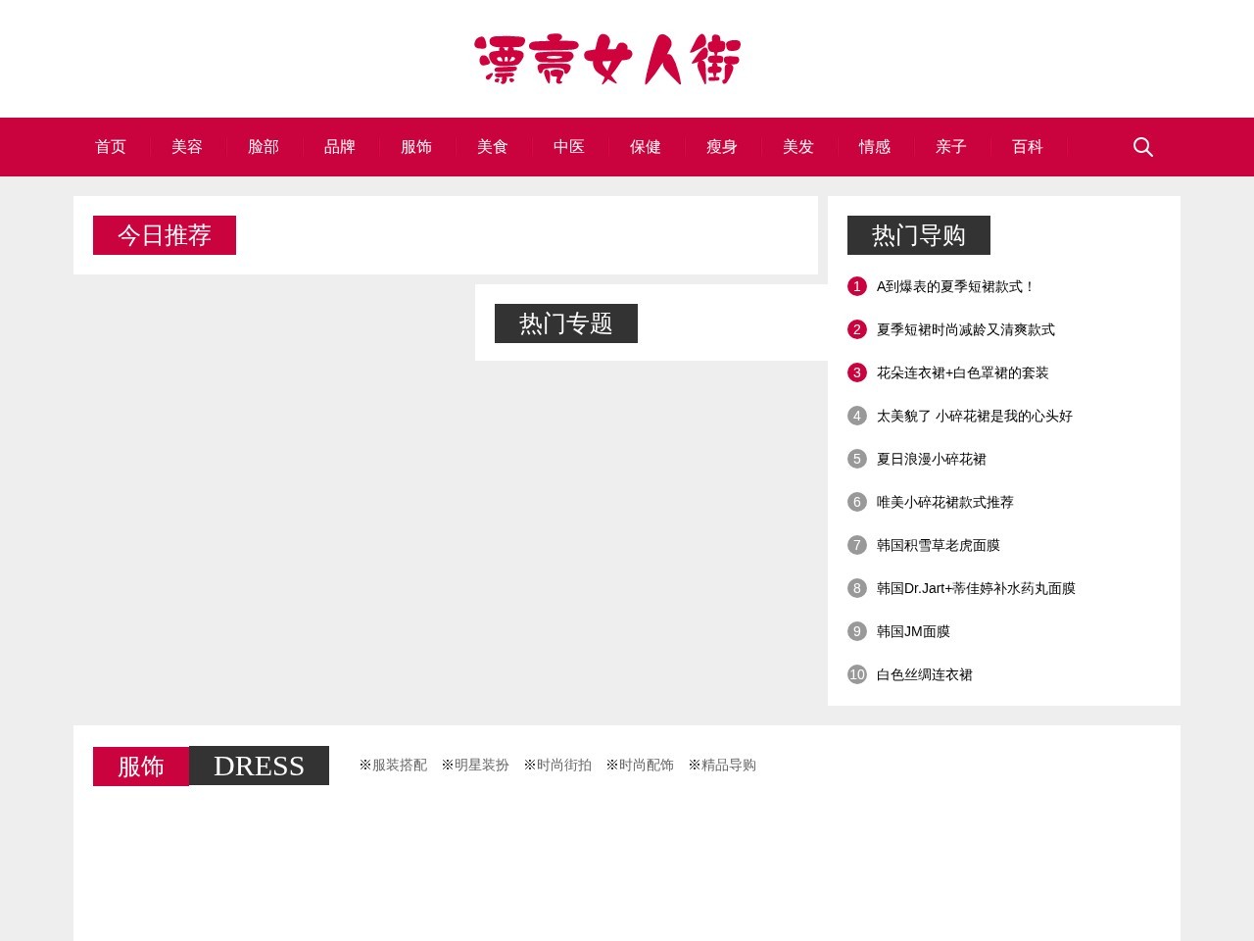Click the 今日推荐 section header
This screenshot has height=941, width=1254.
coord(164,235)
